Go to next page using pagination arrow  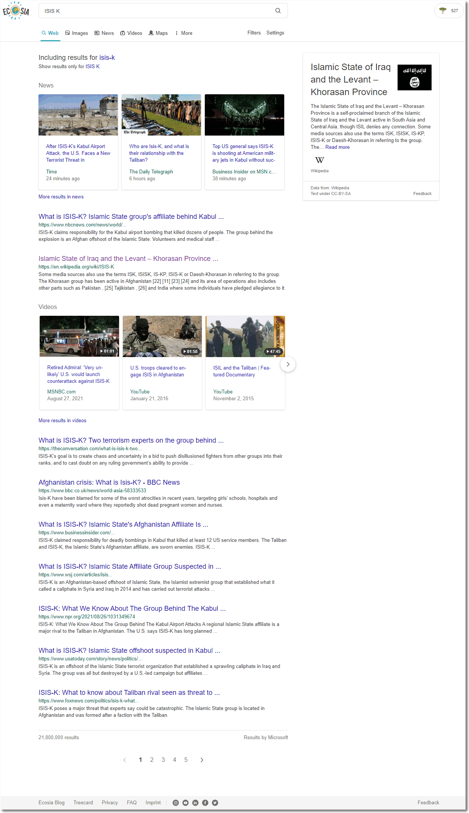pyautogui.click(x=202, y=760)
